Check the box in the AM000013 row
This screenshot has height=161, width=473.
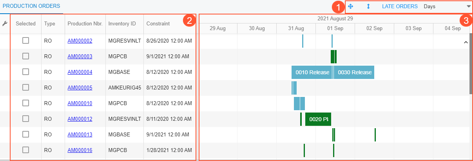click(25, 134)
